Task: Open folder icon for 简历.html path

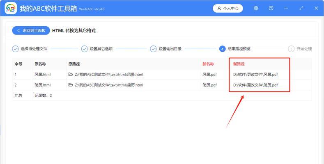Action: pyautogui.click(x=71, y=85)
